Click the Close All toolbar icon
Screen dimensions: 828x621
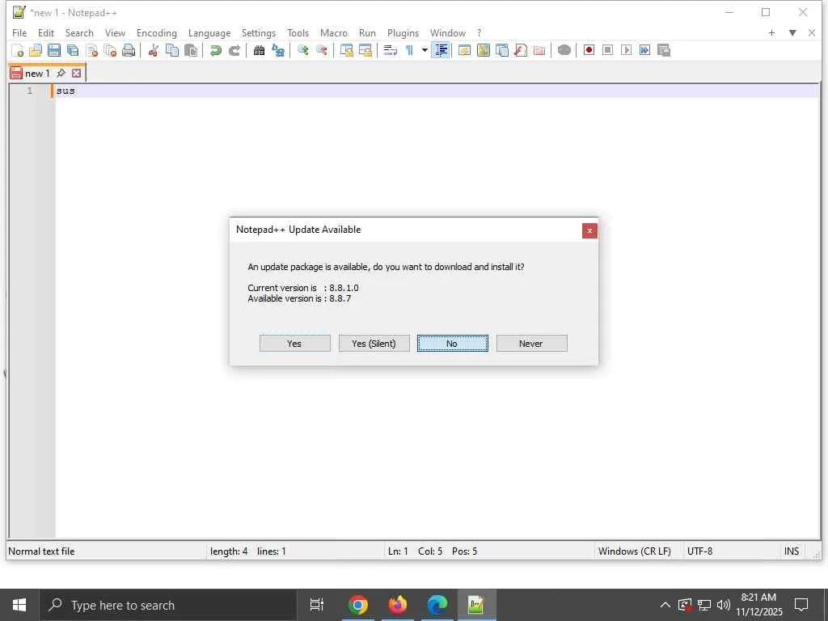coord(110,51)
